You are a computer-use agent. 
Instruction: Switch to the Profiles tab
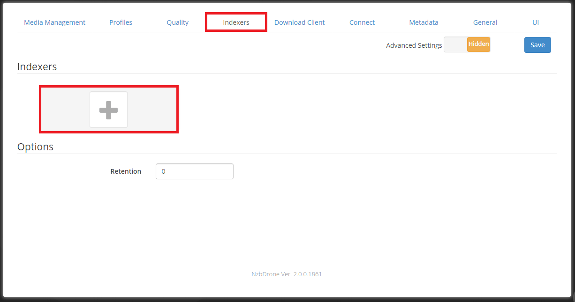[121, 22]
